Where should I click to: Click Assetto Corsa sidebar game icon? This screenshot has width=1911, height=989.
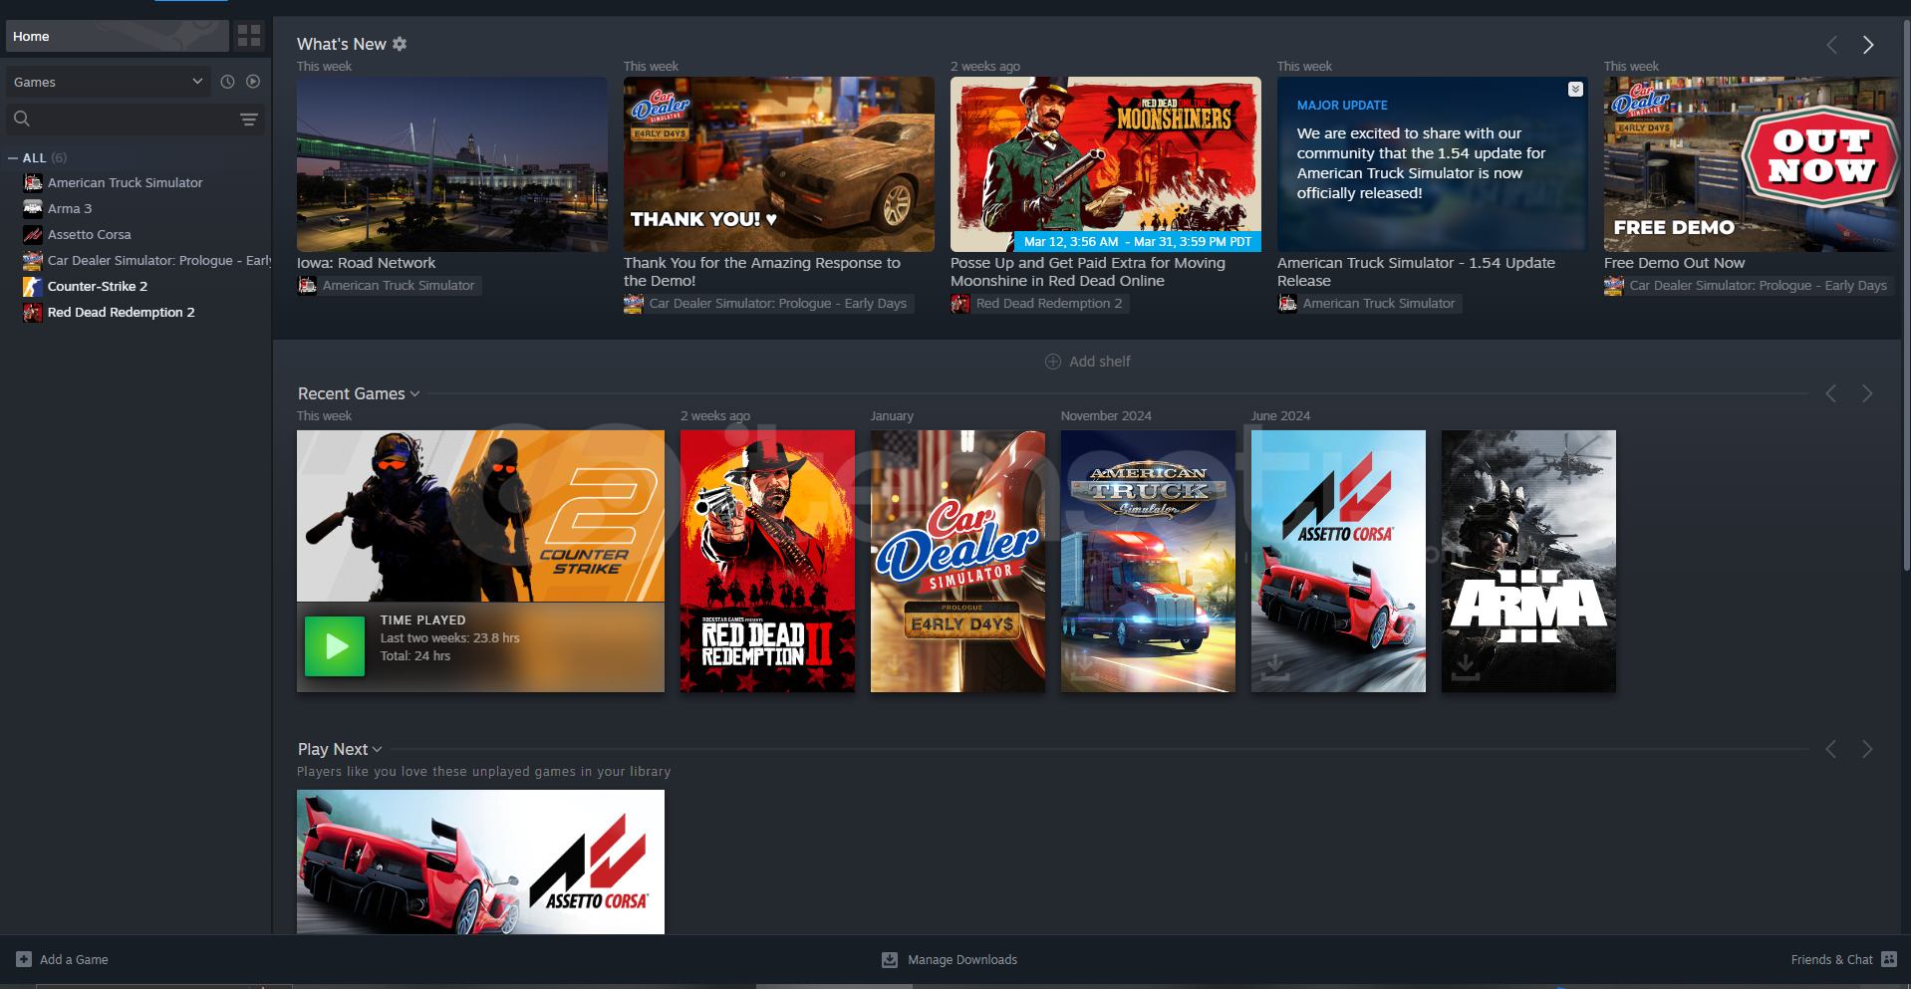coord(33,234)
